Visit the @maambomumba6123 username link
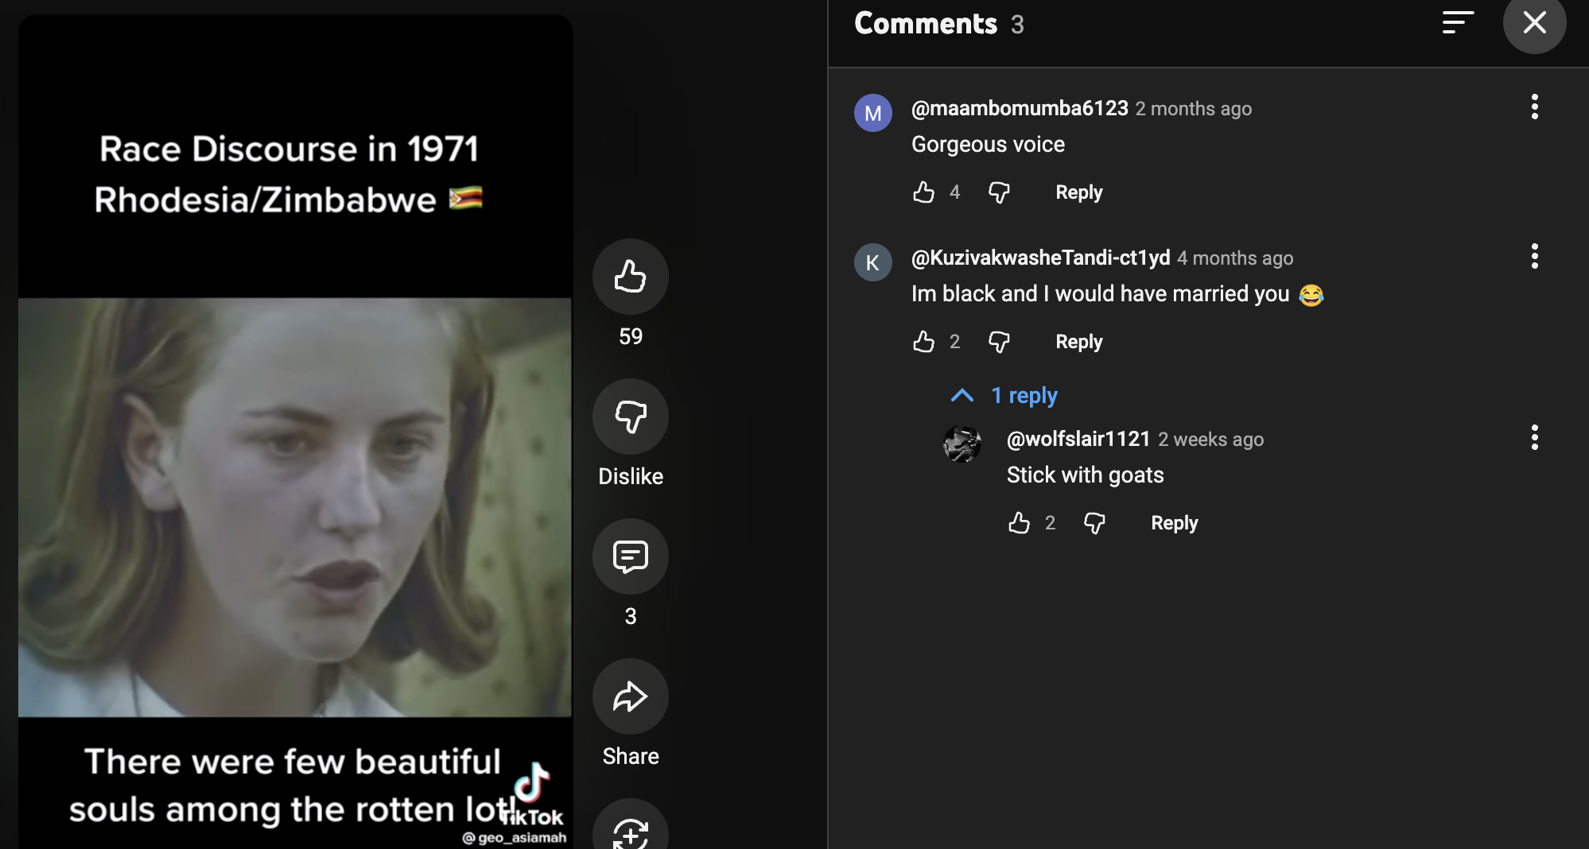 pyautogui.click(x=1020, y=108)
